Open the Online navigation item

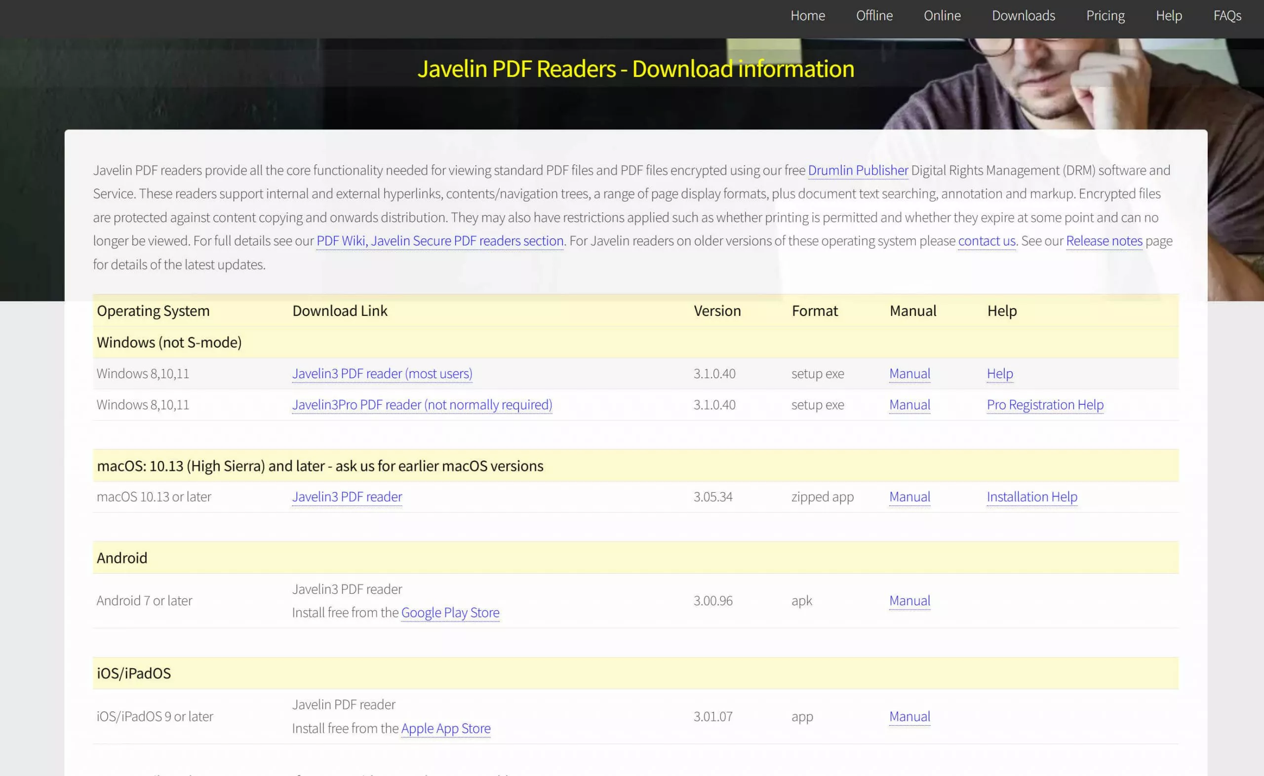[942, 15]
